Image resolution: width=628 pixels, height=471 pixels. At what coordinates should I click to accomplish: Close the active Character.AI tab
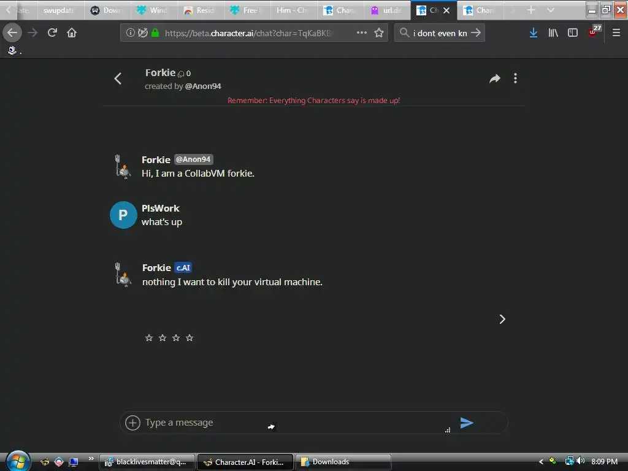[446, 10]
